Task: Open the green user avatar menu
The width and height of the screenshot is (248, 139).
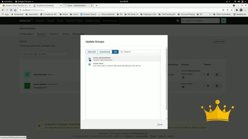Action: 224,20
